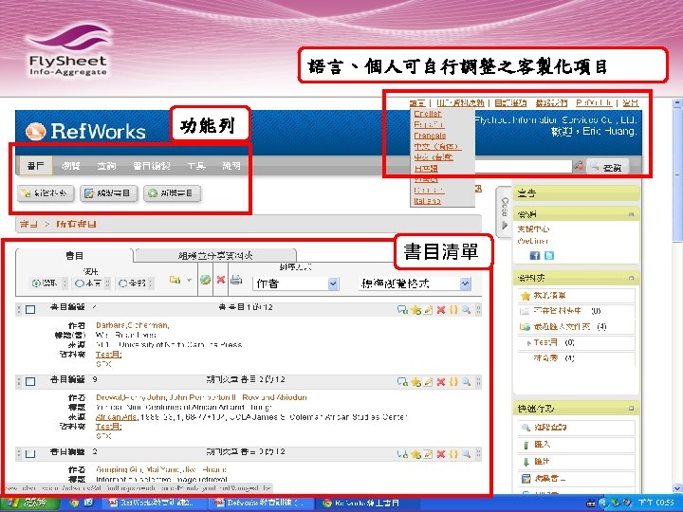
Task: Click the author link Barbara in first reference
Action: [133, 325]
